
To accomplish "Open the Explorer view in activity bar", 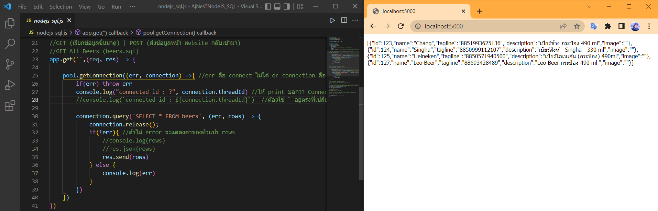I will tap(10, 23).
